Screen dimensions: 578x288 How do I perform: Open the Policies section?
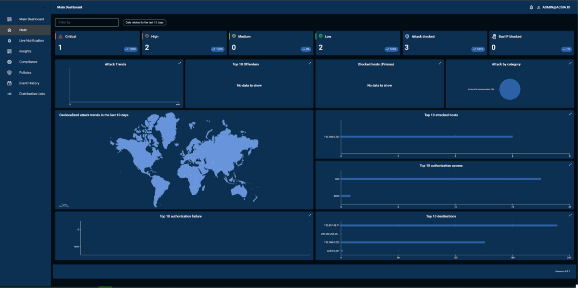tap(25, 73)
